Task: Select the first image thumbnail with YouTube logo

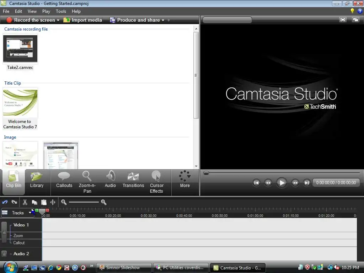Action: 20,155
